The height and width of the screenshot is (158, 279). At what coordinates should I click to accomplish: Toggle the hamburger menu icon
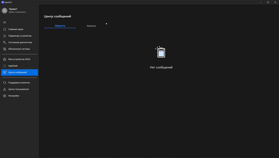pyautogui.click(x=5, y=22)
